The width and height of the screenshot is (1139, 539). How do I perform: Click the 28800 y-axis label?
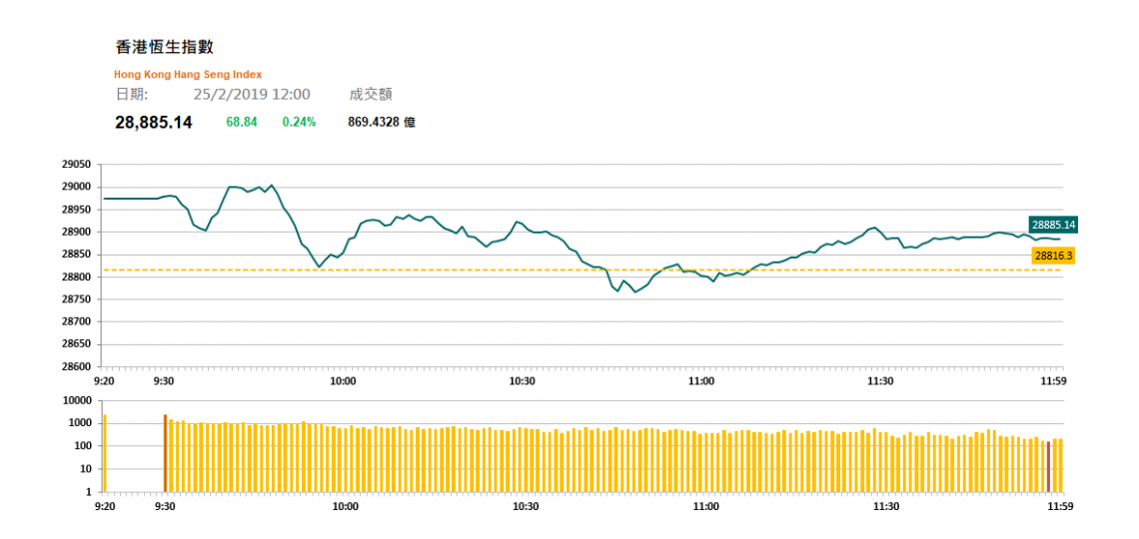[77, 277]
